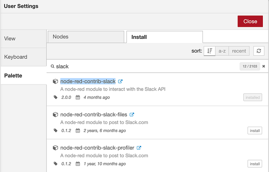
Task: Select the Palette settings section
Action: click(23, 76)
